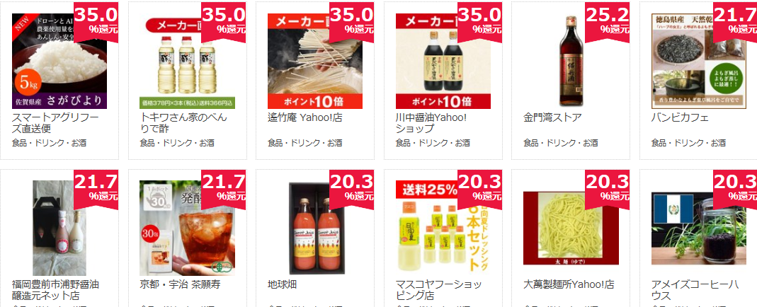This screenshot has width=757, height=307.
Task: View the 京都・宇治 茶願寿 tea image
Action: (188, 228)
